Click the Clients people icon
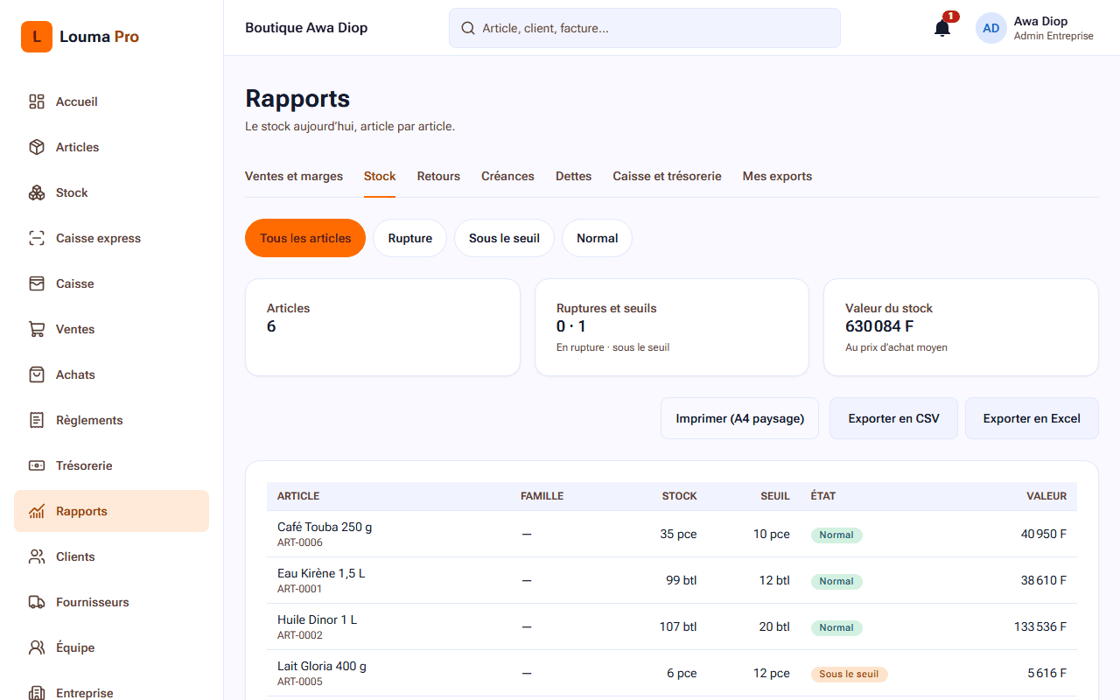 coord(37,556)
